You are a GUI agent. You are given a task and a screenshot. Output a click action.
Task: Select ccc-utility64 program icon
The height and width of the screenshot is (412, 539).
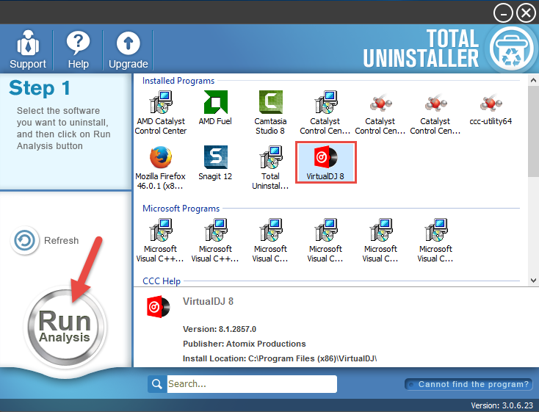(x=491, y=108)
